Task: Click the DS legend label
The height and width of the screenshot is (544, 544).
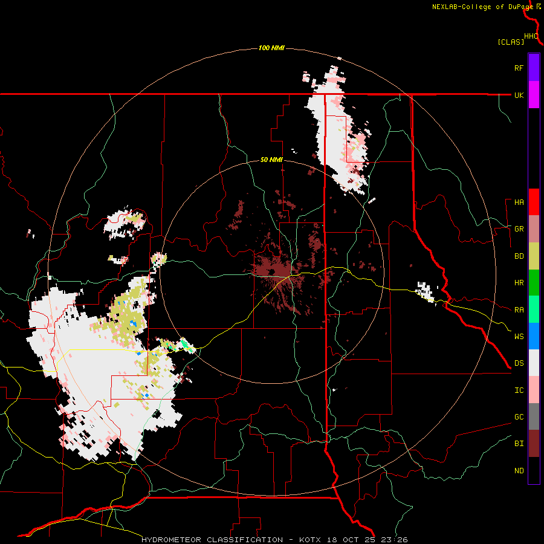Action: point(519,363)
